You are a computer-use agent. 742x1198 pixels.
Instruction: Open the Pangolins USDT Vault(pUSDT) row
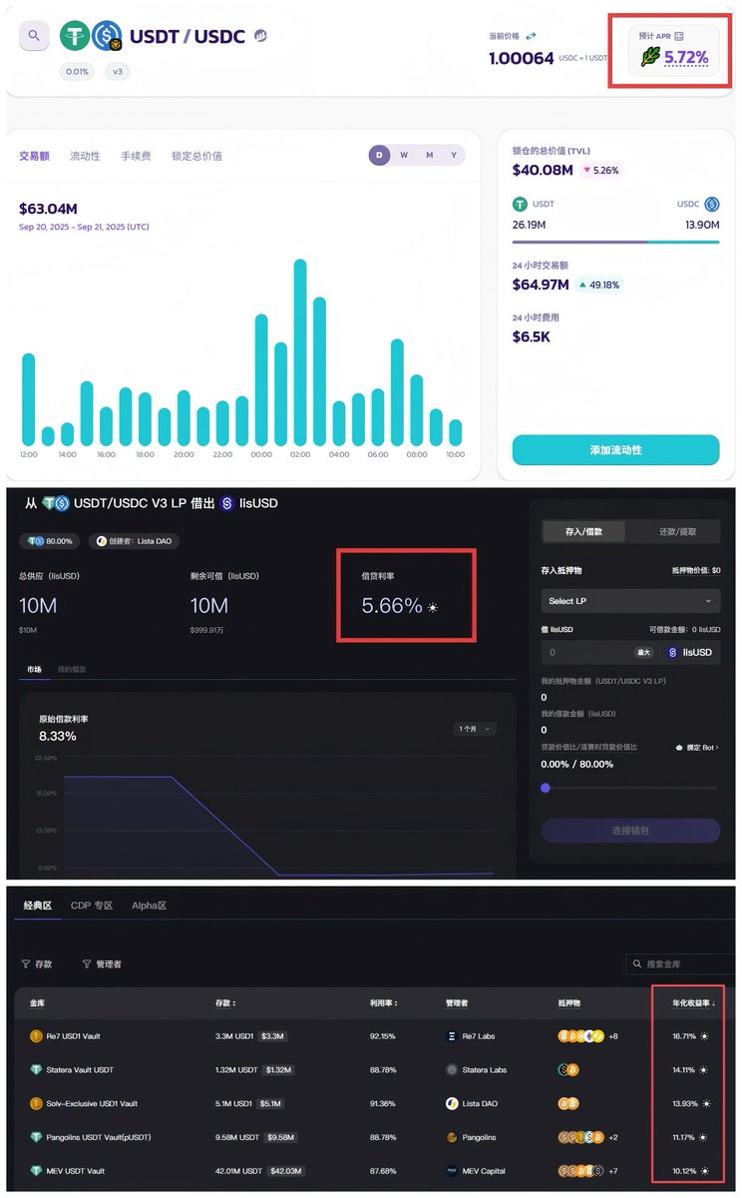375,1137
